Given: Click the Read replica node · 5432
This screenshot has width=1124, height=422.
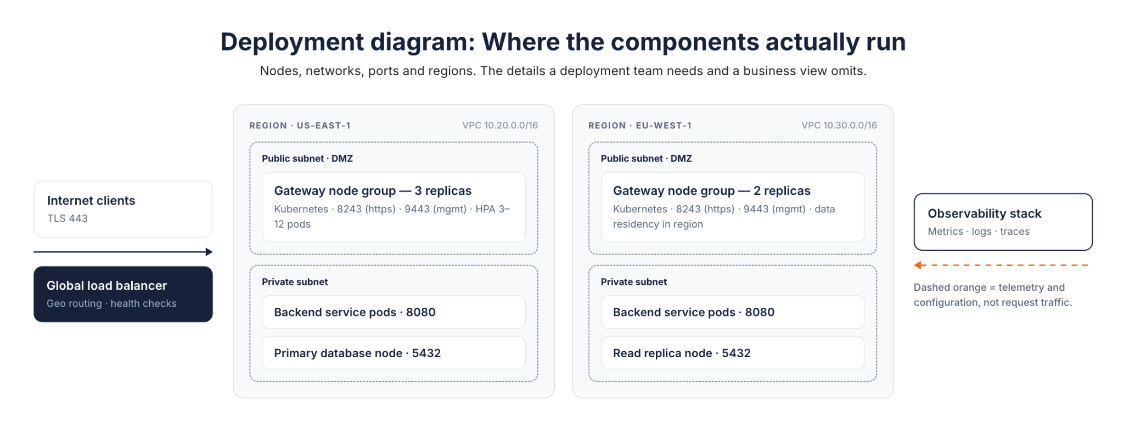Looking at the screenshot, I should (733, 353).
